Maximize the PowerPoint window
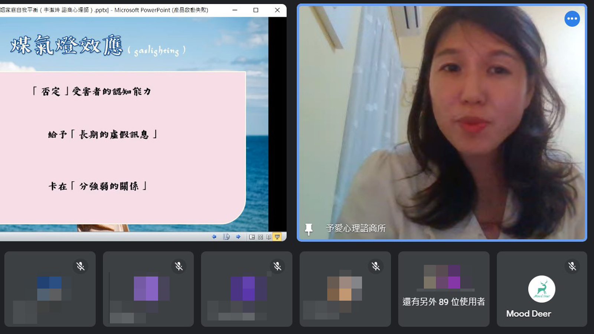This screenshot has height=334, width=594. tap(256, 10)
